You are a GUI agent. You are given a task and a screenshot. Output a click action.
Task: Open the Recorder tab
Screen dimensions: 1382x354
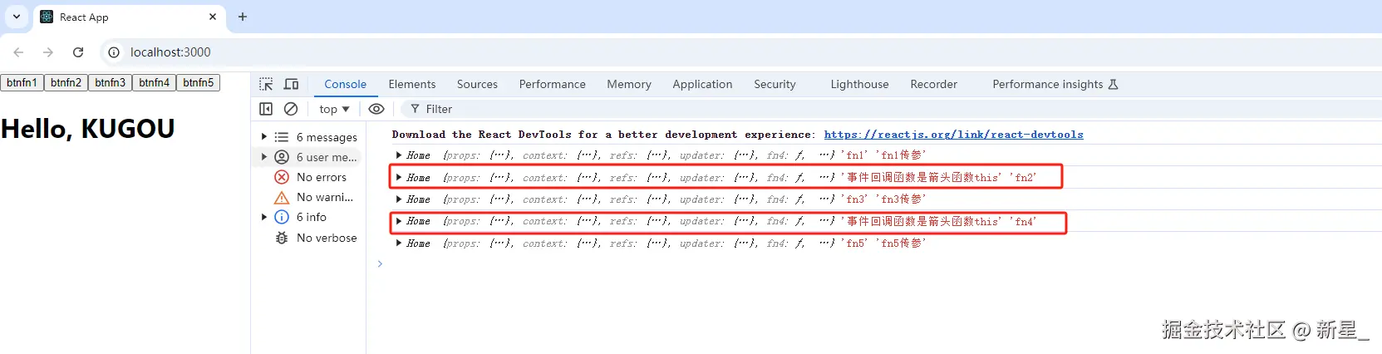[x=933, y=84]
